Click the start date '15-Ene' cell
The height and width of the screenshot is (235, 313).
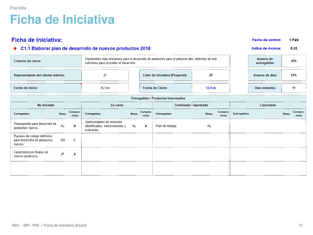pyautogui.click(x=105, y=88)
